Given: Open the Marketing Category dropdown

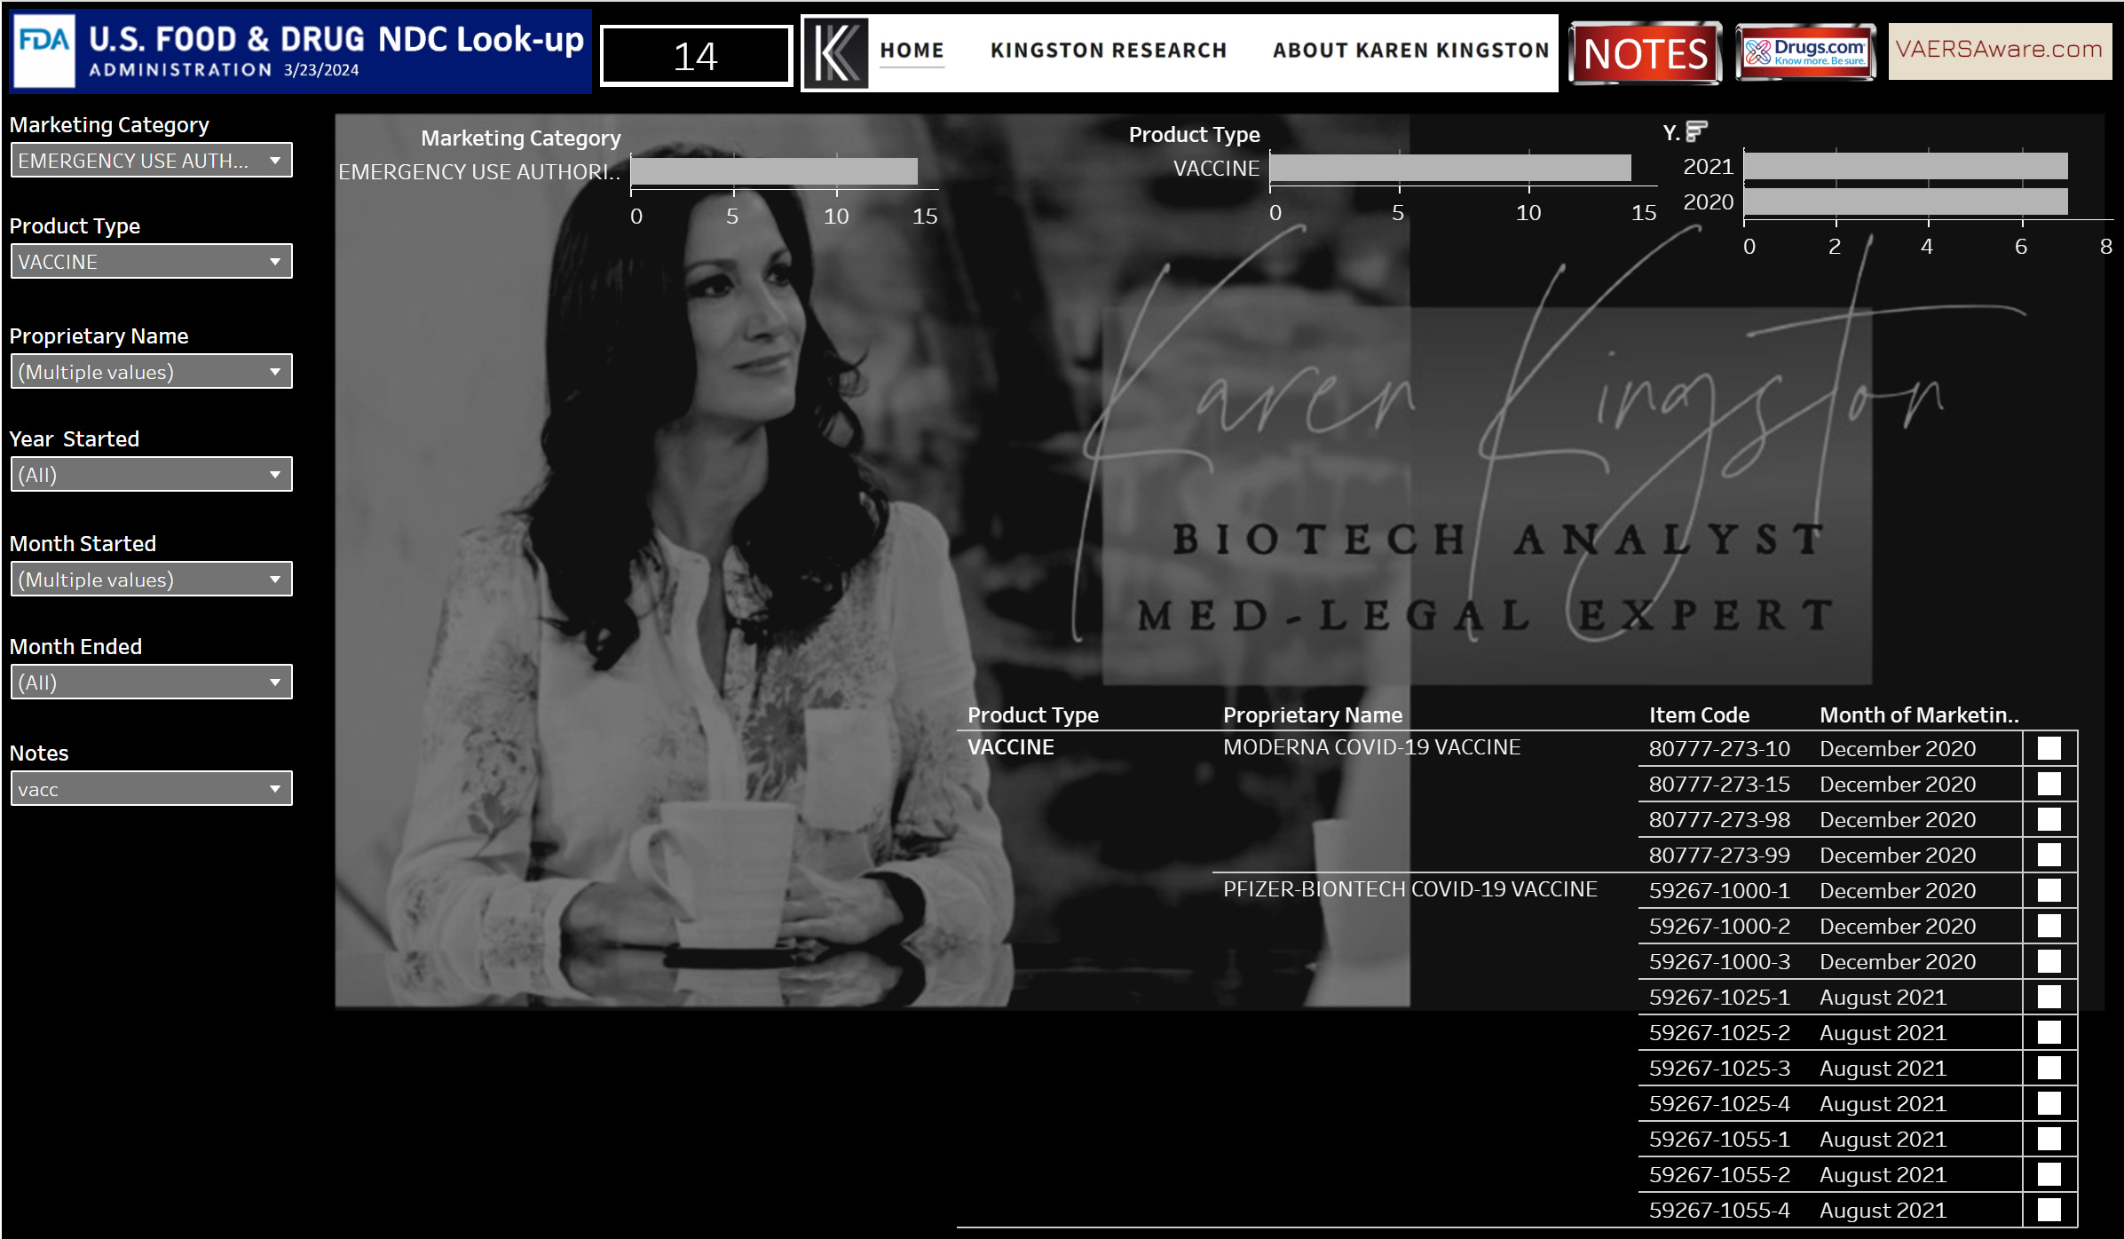Looking at the screenshot, I should click(x=151, y=161).
